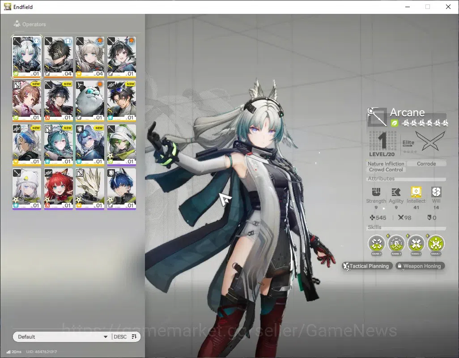Select the operator wearing a white cat hat

click(27, 189)
